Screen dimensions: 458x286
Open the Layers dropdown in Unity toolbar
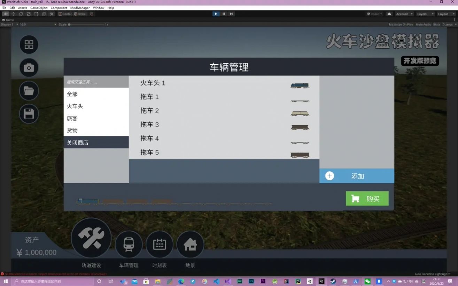coord(425,14)
